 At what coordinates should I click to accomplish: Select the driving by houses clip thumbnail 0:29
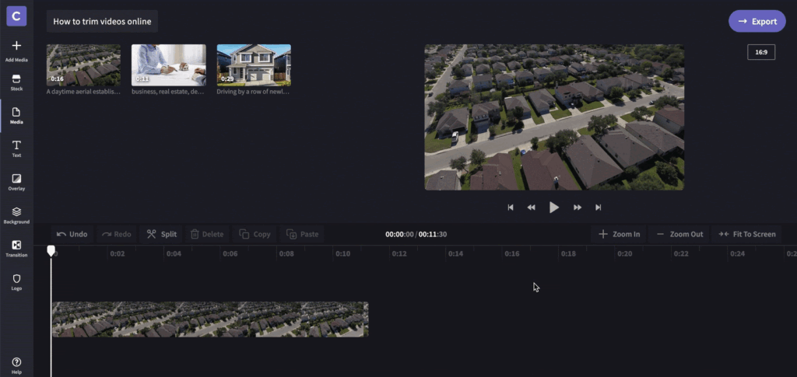click(x=254, y=65)
